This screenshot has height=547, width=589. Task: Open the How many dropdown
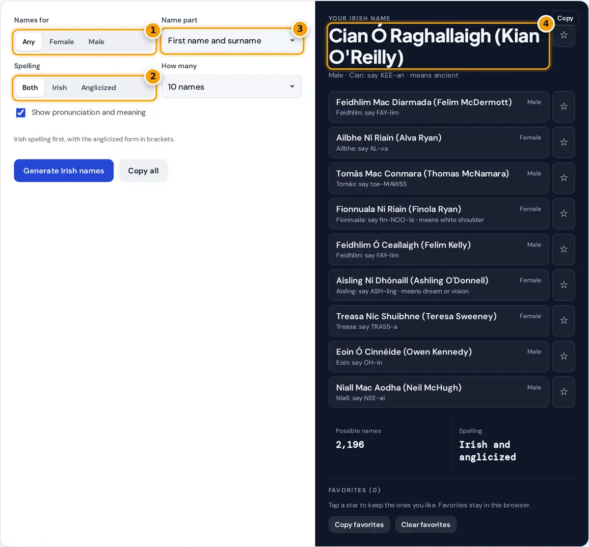point(231,87)
